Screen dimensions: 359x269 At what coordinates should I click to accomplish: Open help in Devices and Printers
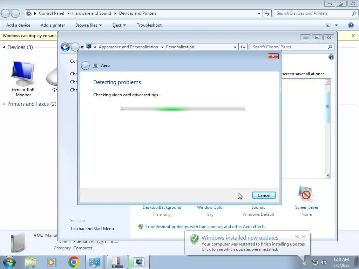tap(351, 25)
